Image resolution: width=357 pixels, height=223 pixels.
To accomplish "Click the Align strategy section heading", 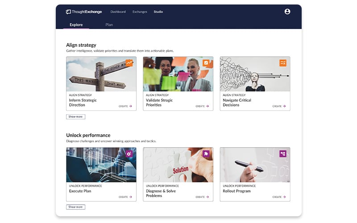I will (81, 45).
